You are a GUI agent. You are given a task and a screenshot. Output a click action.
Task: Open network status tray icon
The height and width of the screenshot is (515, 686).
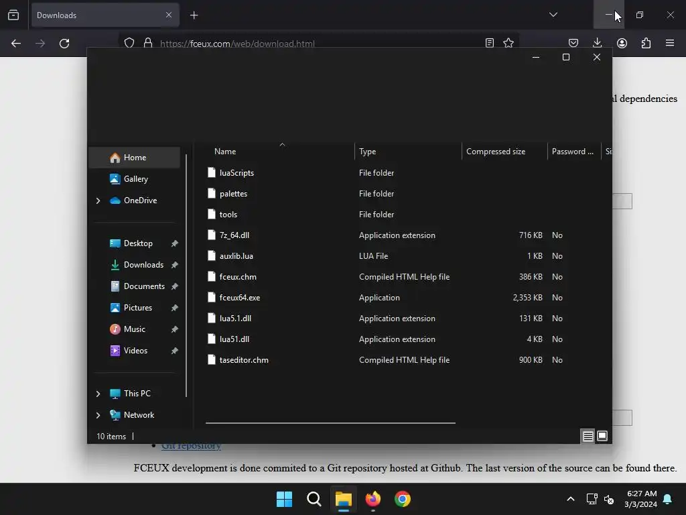[x=592, y=499]
